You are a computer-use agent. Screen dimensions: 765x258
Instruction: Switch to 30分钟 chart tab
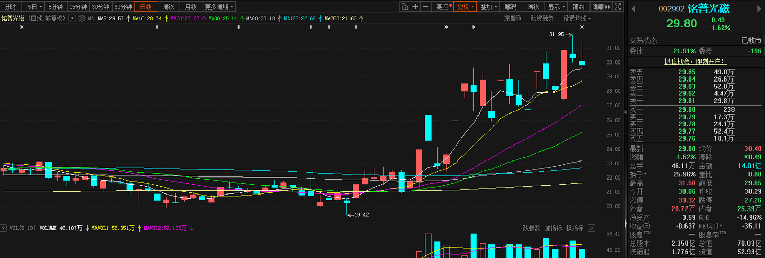[x=101, y=7]
